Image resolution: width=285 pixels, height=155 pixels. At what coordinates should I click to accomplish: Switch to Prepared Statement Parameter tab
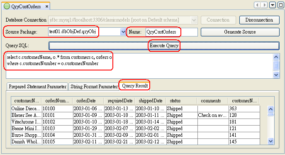[37, 87]
